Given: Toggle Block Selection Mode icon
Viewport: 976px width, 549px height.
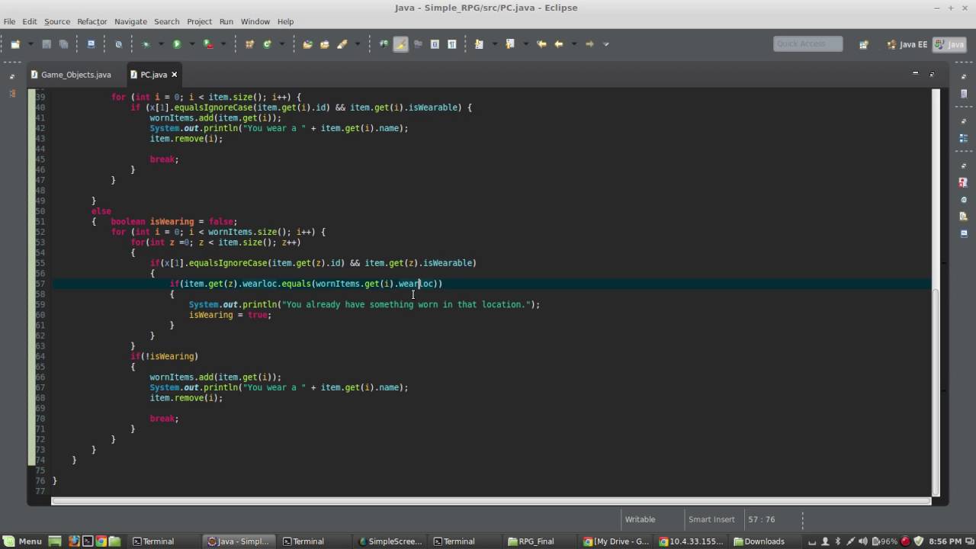Looking at the screenshot, I should coord(435,44).
